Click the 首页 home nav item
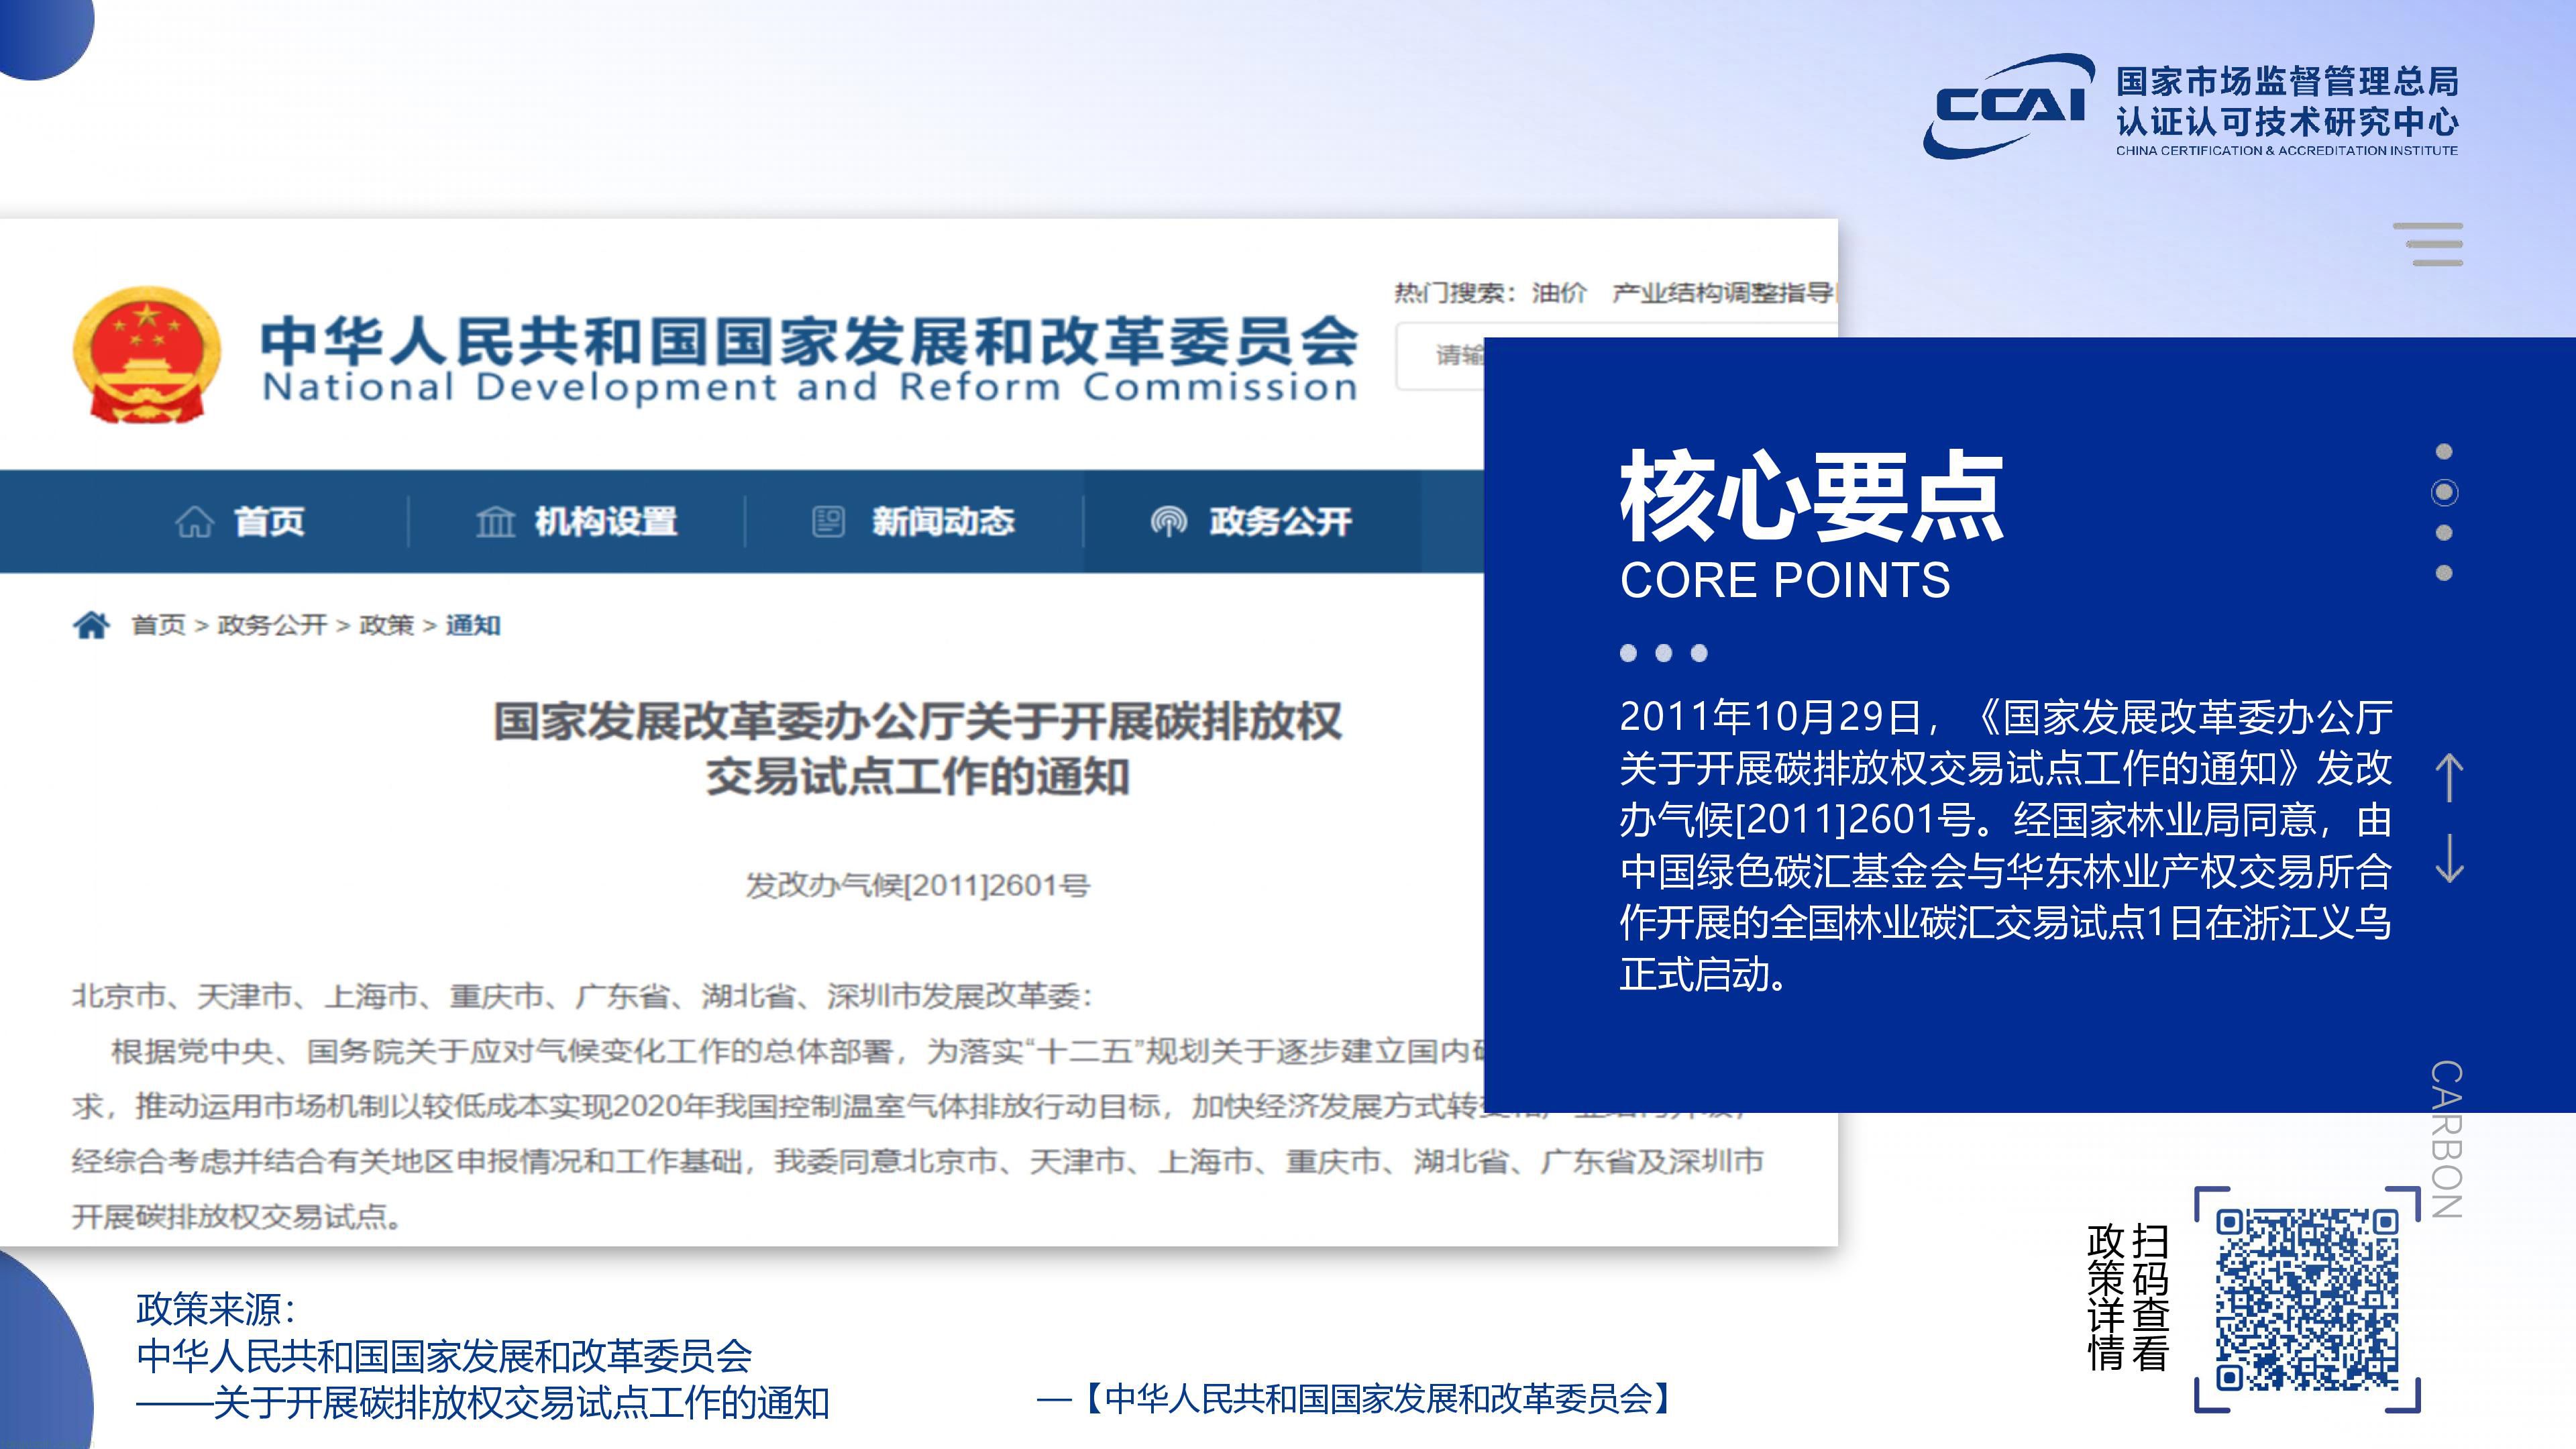 point(240,521)
